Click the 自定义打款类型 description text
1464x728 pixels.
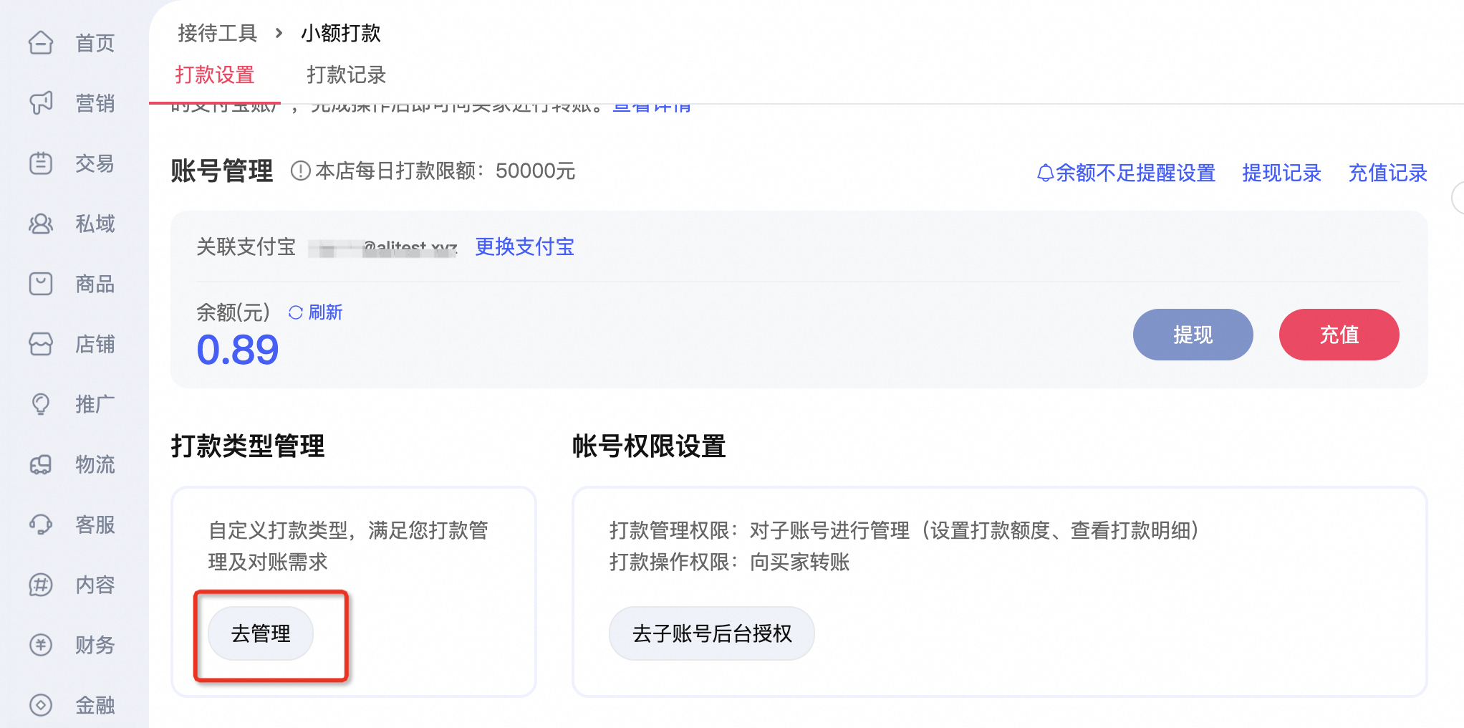point(348,546)
